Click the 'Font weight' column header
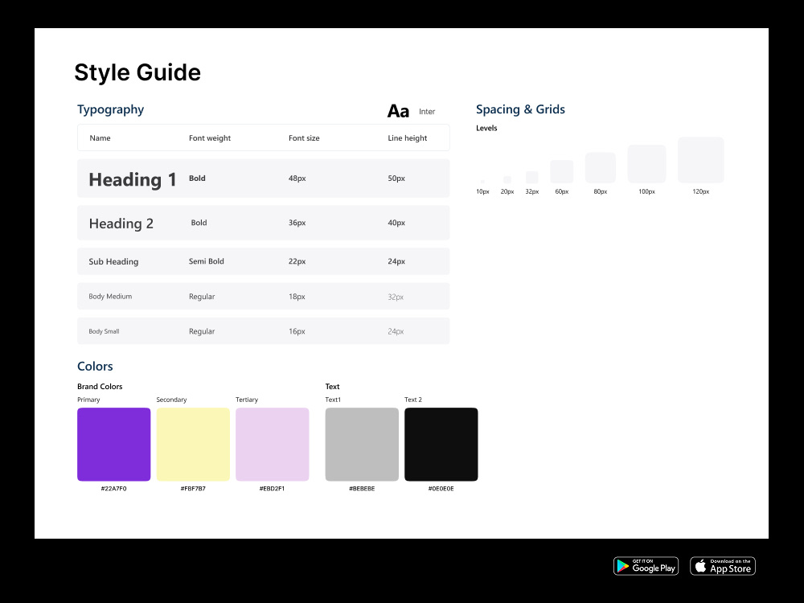Viewport: 804px width, 603px height. 210,138
